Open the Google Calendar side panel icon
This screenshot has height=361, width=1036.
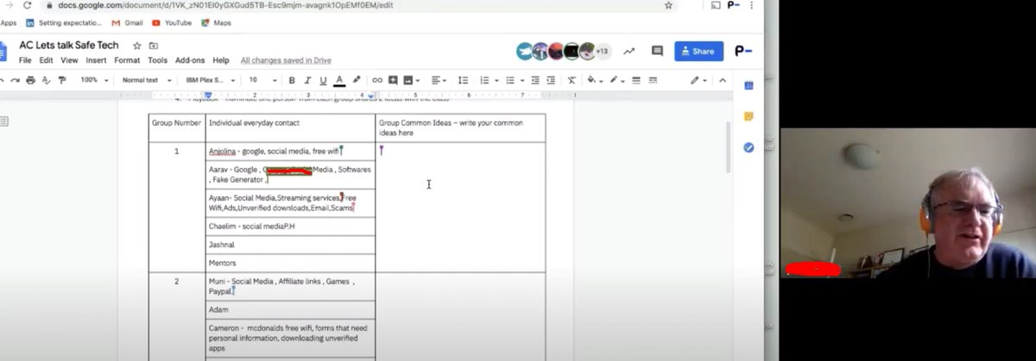pyautogui.click(x=749, y=85)
